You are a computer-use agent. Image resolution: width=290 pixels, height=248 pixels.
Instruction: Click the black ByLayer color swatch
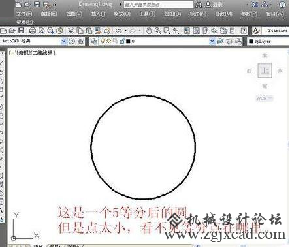pos(251,41)
